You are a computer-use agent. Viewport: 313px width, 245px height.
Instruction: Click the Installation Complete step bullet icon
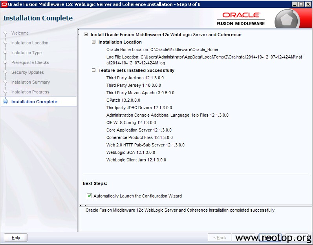[x=5, y=102]
